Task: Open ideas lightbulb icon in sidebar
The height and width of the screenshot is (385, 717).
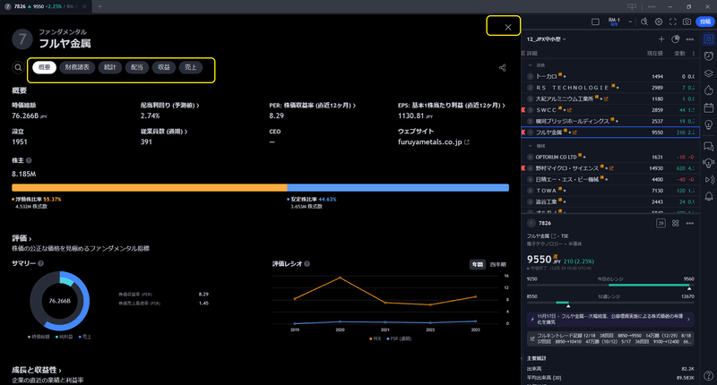Action: (708, 124)
